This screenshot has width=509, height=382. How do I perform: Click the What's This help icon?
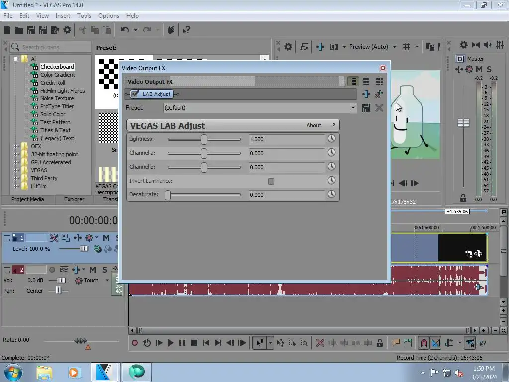(187, 30)
